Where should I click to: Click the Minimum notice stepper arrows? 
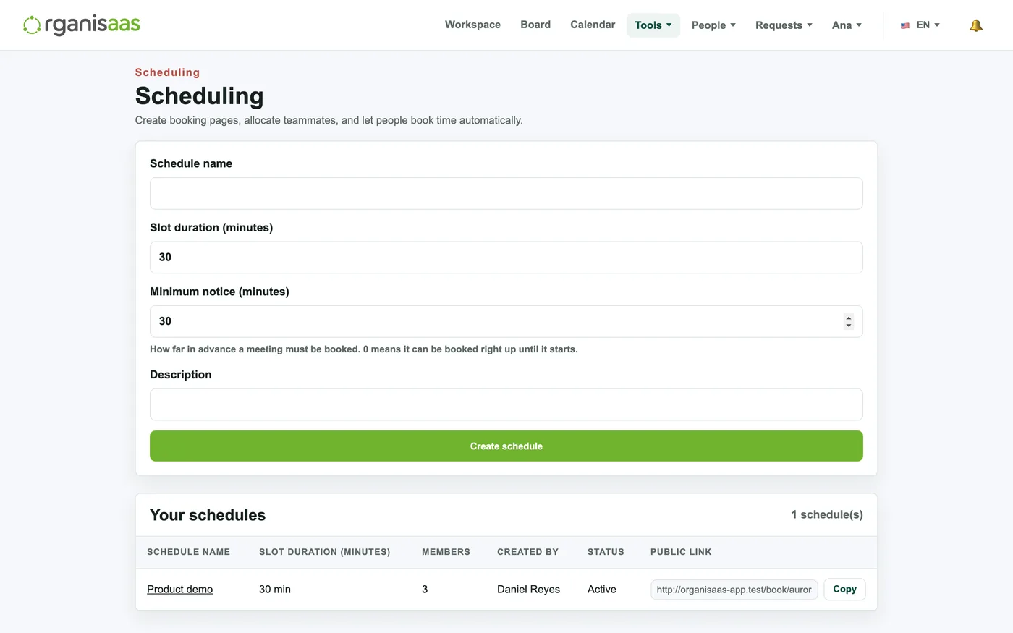pos(849,321)
